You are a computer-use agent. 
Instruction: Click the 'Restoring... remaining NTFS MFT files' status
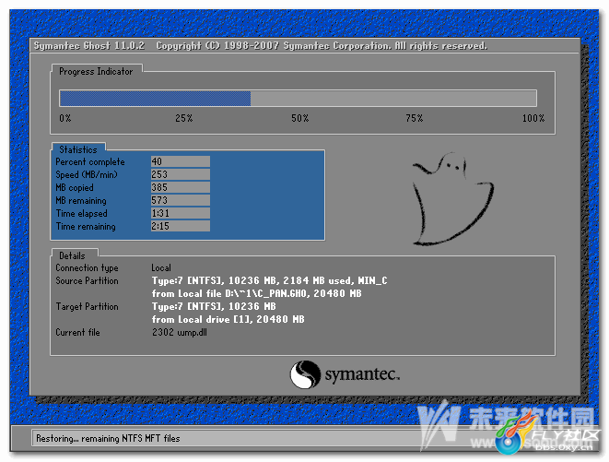point(108,439)
